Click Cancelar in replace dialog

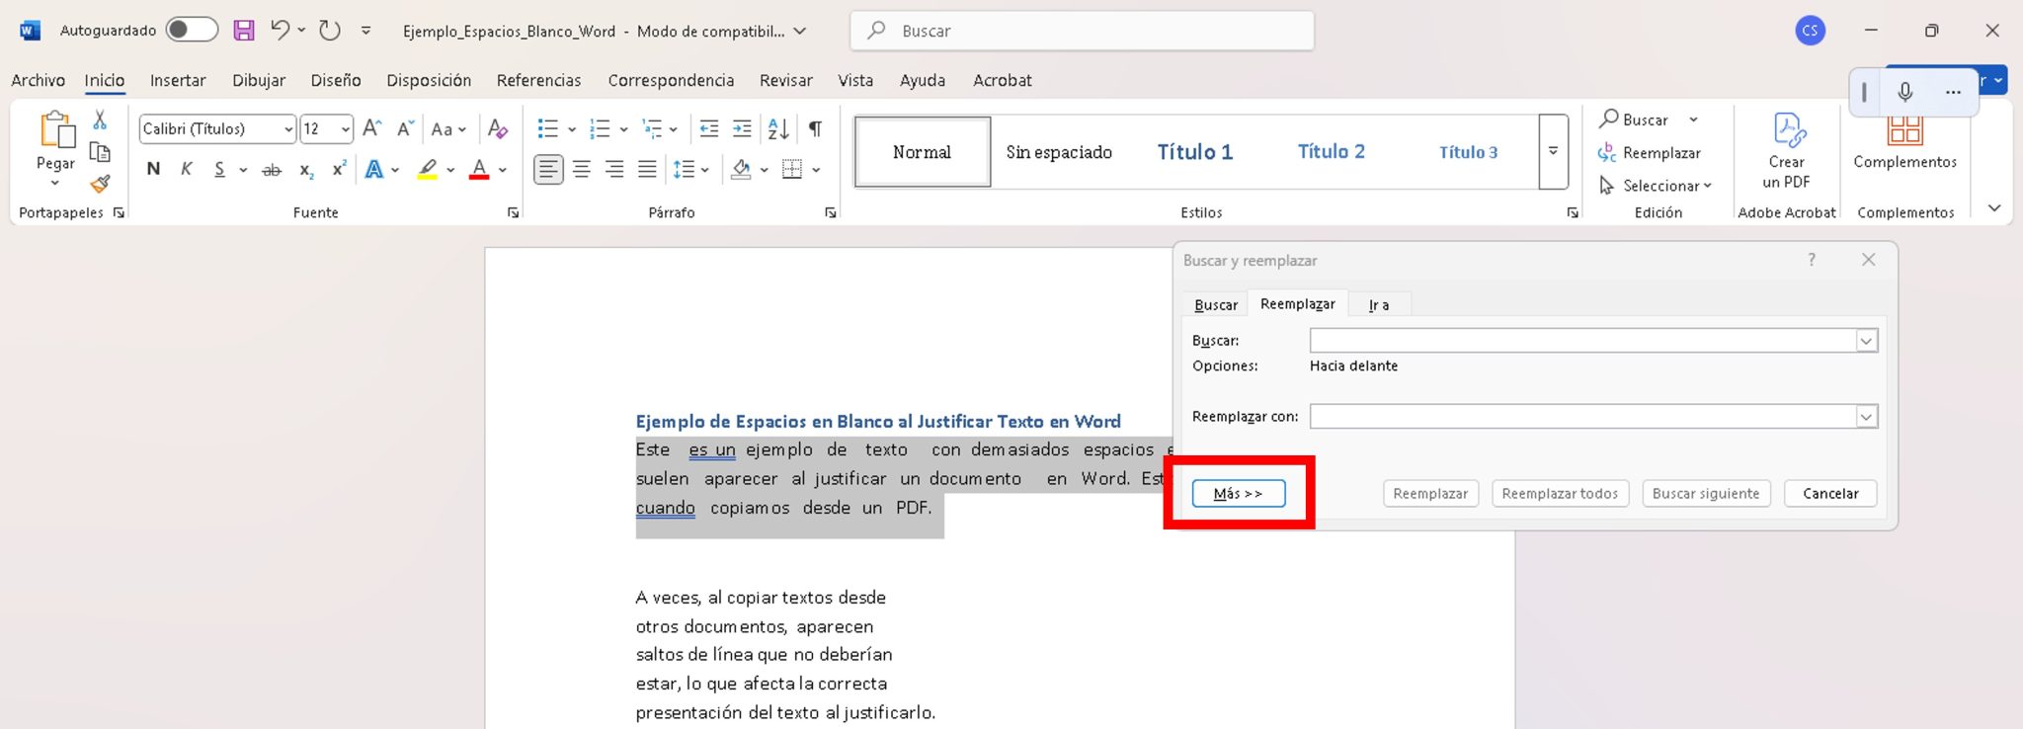[x=1830, y=493]
